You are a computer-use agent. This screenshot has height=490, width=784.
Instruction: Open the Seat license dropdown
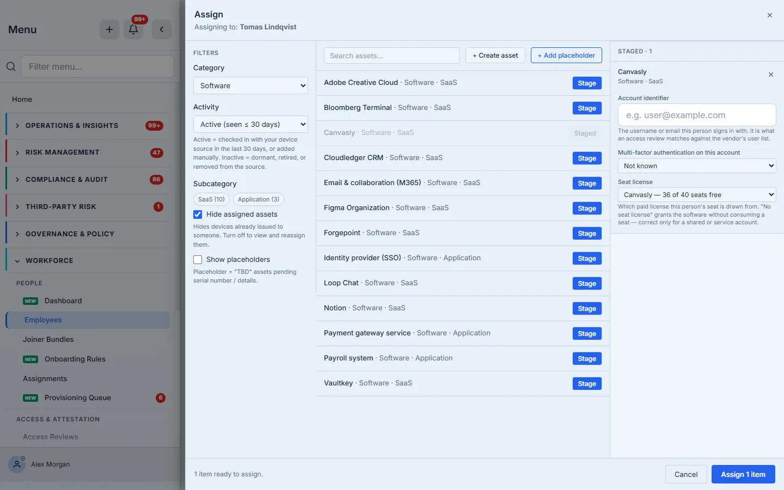pos(697,194)
